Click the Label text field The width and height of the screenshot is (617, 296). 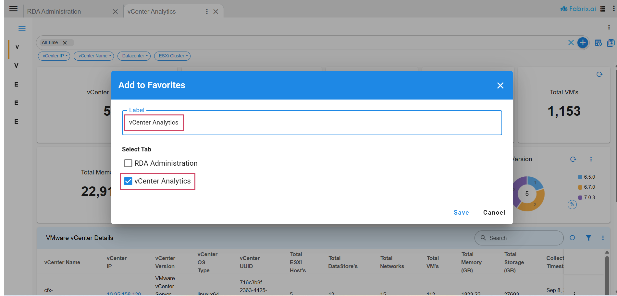[312, 123]
